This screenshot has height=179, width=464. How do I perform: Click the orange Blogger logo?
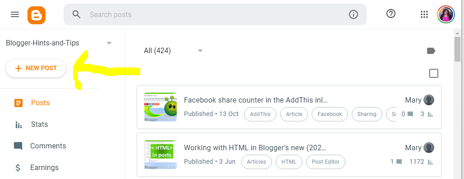coord(37,15)
